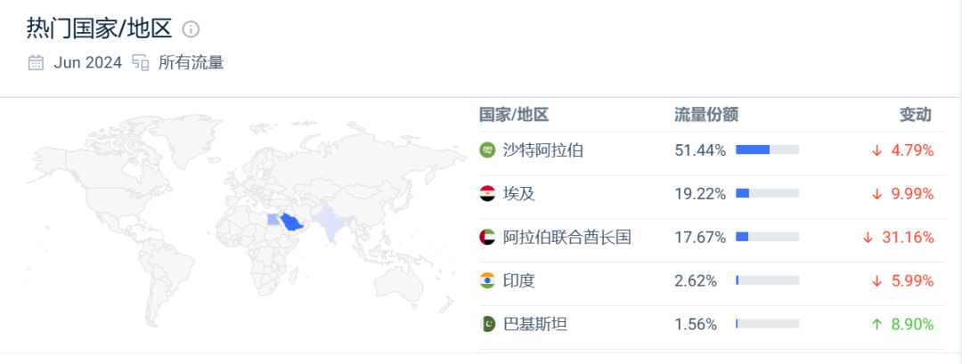Select India shaded region on the map
This screenshot has width=962, height=364.
pyautogui.click(x=330, y=223)
